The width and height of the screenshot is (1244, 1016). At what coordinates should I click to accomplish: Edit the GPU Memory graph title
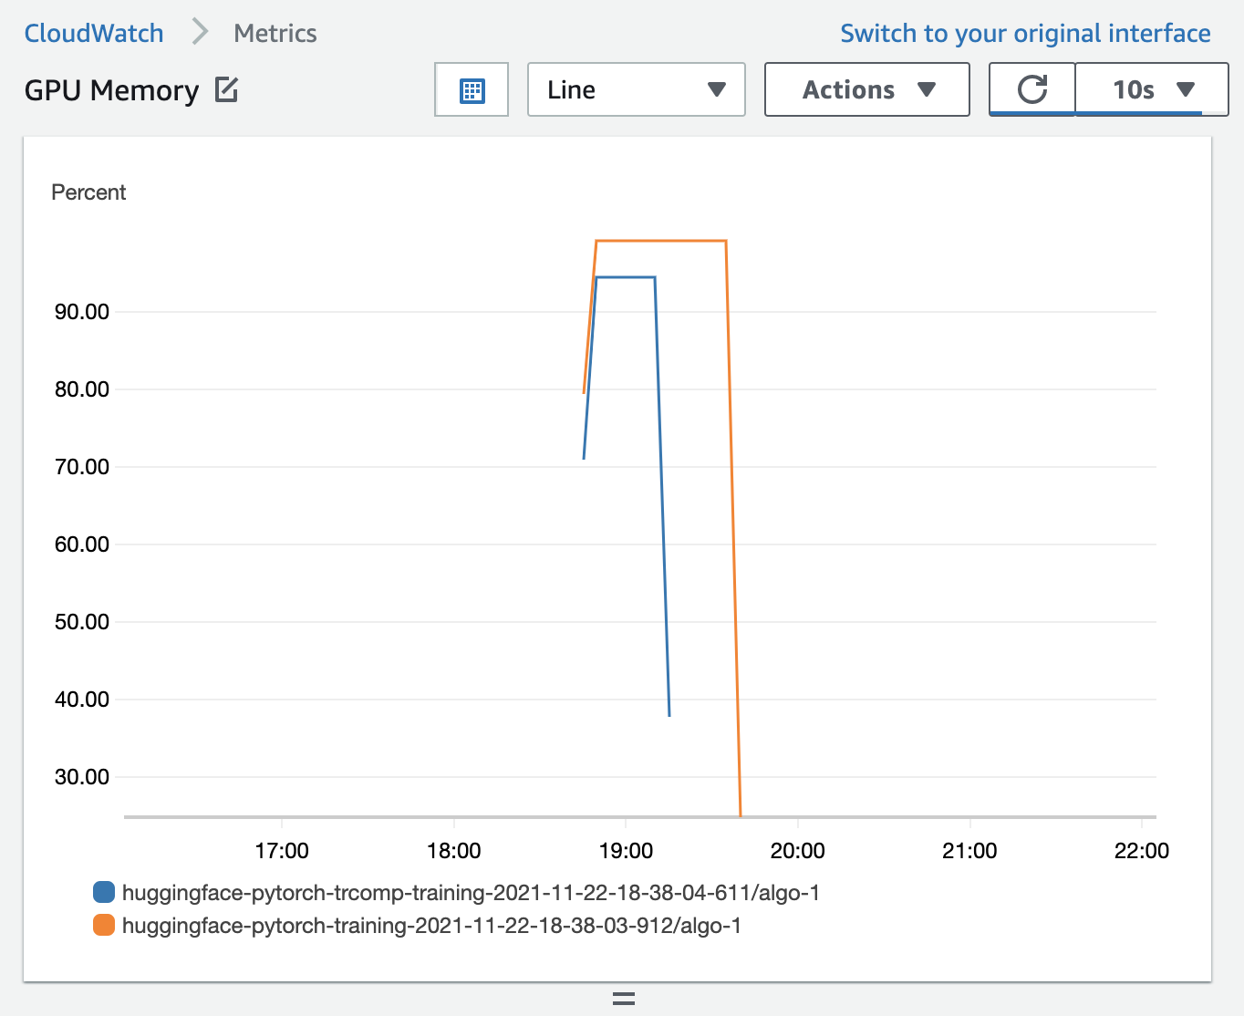pyautogui.click(x=226, y=89)
